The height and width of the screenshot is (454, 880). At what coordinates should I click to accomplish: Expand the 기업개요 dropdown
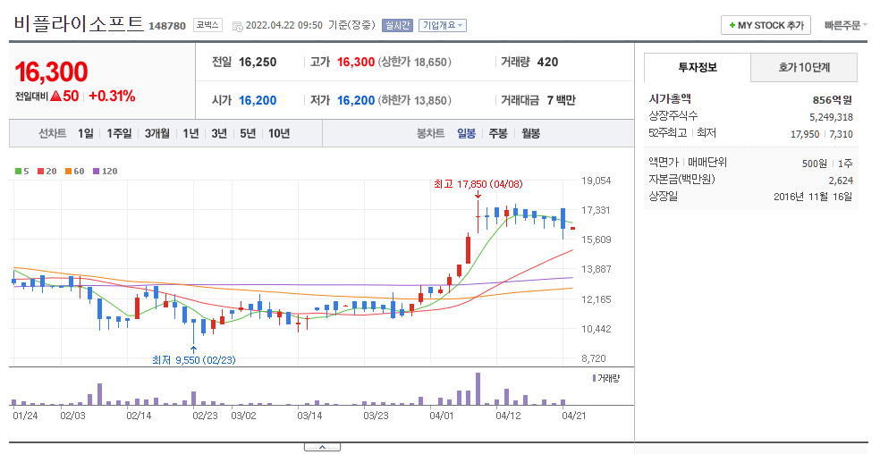click(x=443, y=25)
